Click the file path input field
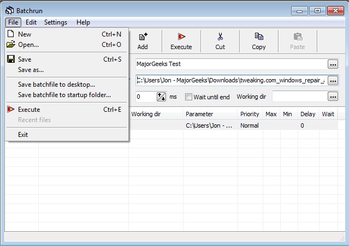The height and width of the screenshot is (246, 349). (232, 80)
